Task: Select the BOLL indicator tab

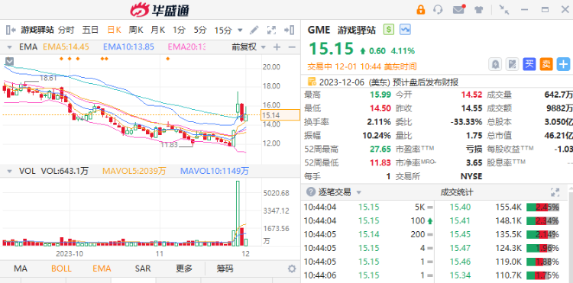Action: (61, 269)
